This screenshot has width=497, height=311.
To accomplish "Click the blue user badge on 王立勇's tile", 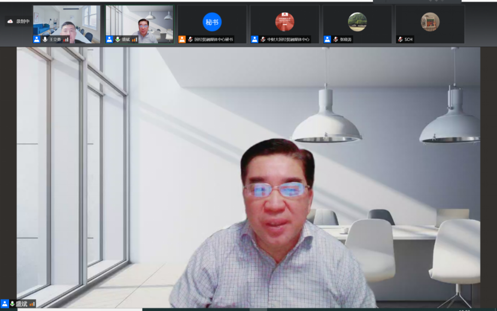I will click(x=37, y=40).
